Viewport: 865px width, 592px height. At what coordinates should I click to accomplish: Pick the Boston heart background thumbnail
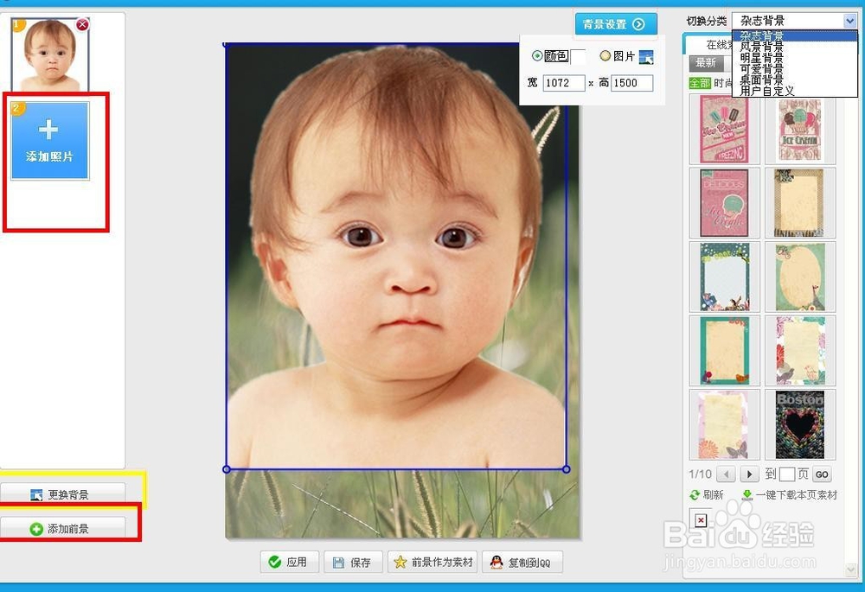[800, 424]
